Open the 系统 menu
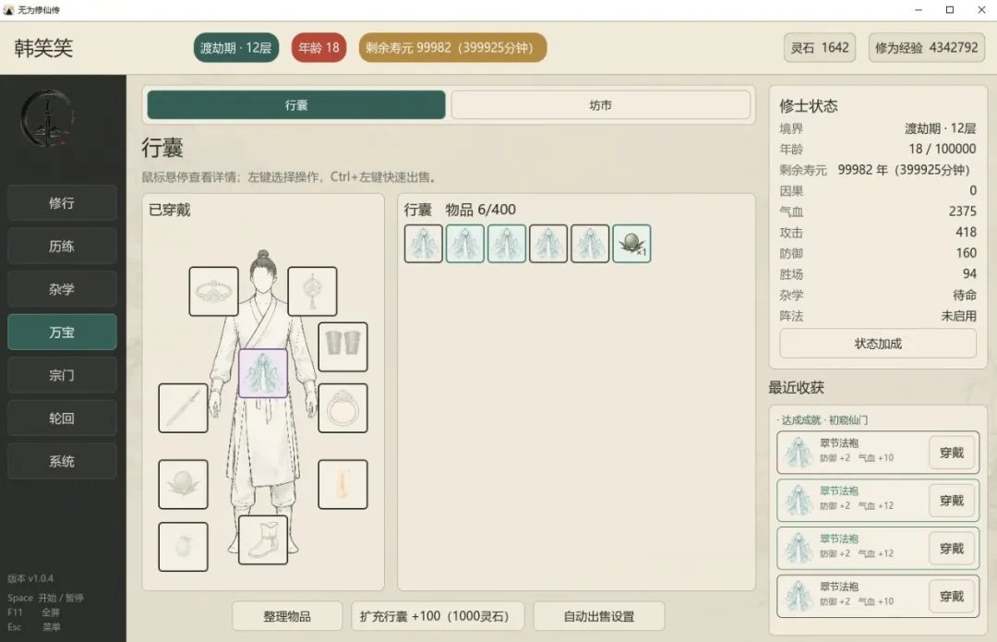Screen dimensions: 997x642 [x=62, y=461]
